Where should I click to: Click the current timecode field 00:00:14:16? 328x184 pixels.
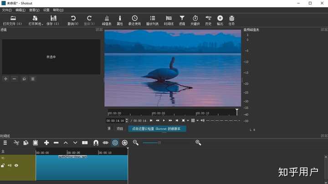(115, 121)
